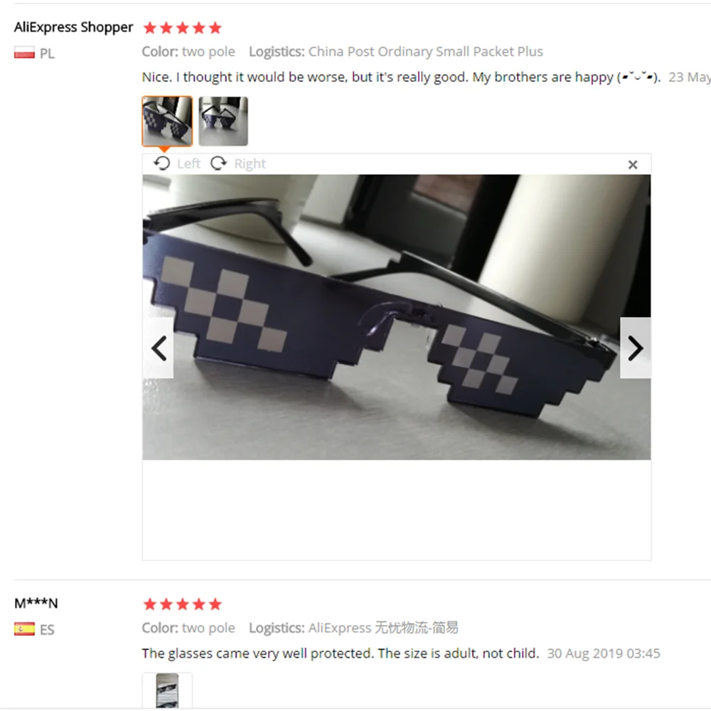Click the '30 Aug 2019 03:45' review date
Screen dimensions: 711x711
click(x=603, y=653)
